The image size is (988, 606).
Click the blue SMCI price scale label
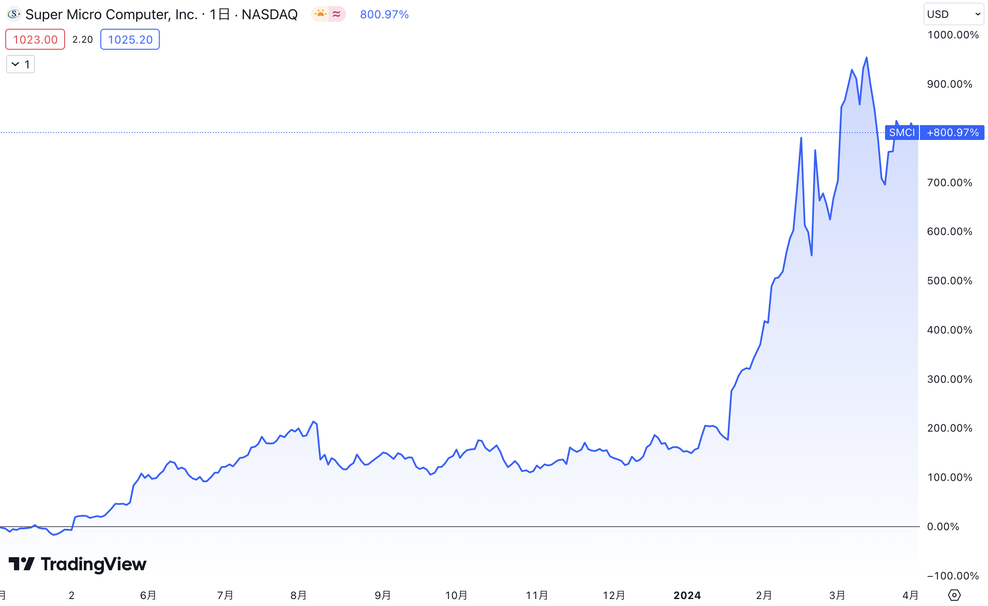pyautogui.click(x=902, y=133)
